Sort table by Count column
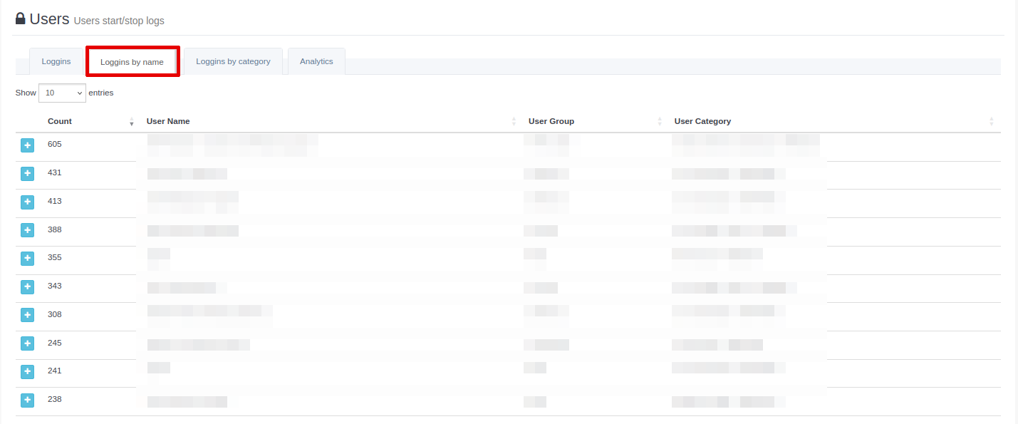Image resolution: width=1018 pixels, height=424 pixels. tap(60, 121)
